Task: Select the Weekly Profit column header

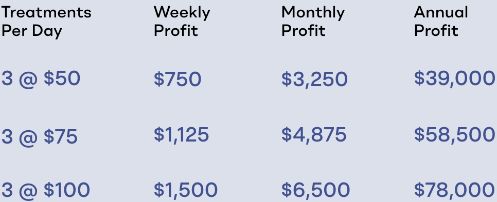Action: pos(182,22)
